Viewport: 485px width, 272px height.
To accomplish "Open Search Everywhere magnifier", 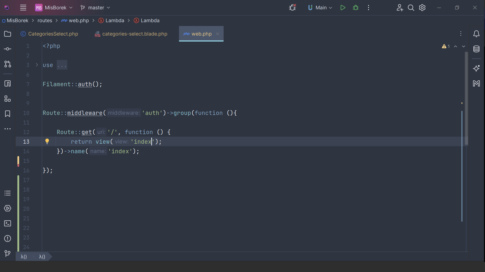I will point(411,8).
